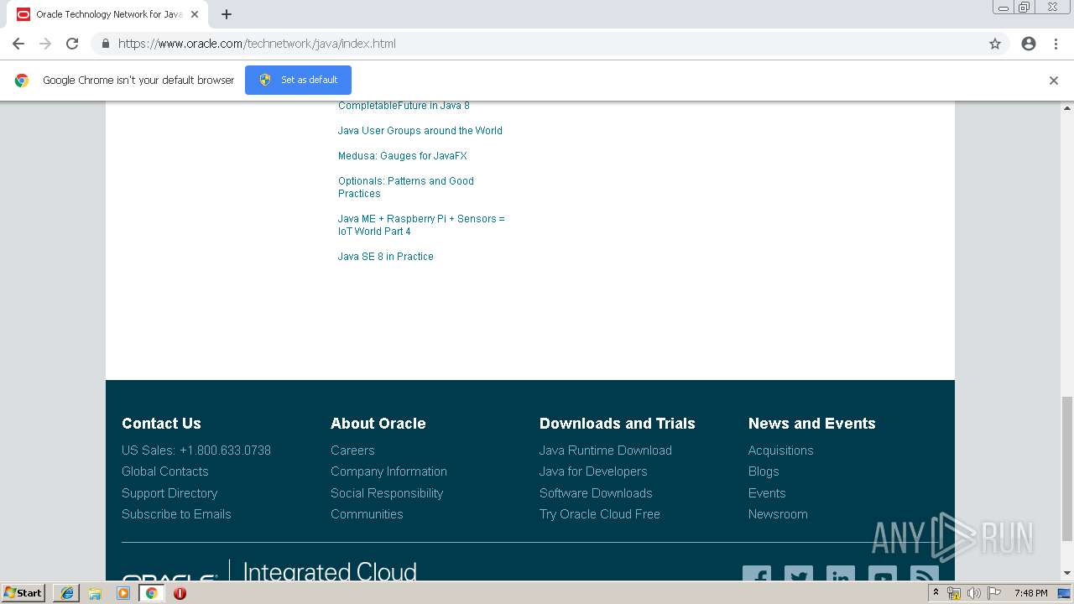Select the Oracle Technology Network tab
The height and width of the screenshot is (604, 1074).
pyautogui.click(x=107, y=14)
